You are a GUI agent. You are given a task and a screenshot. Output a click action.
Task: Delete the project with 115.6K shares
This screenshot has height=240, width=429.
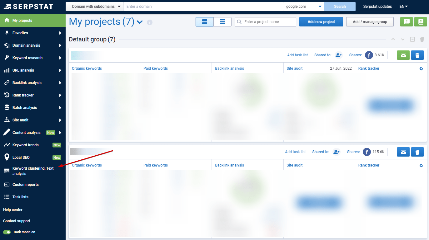(417, 152)
